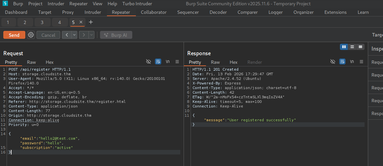Open Request panel hamburger menu
The height and width of the screenshot is (166, 383).
(x=177, y=62)
